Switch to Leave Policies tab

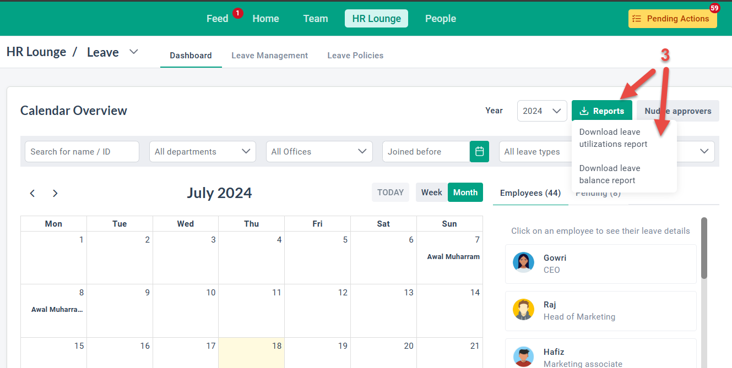[355, 56]
